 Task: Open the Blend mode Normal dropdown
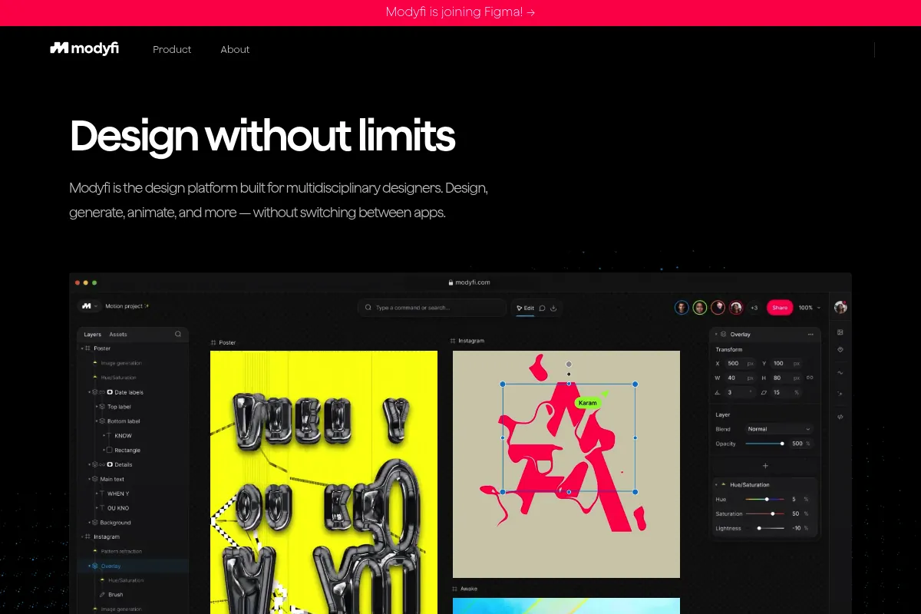(778, 429)
